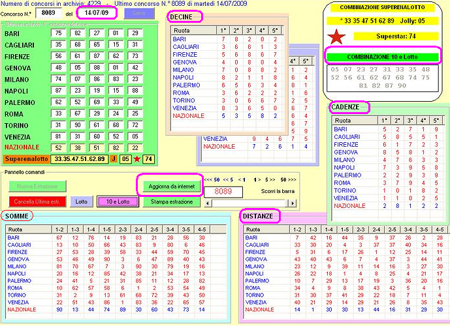Click the DISTANZE panel title
The height and width of the screenshot is (326, 450).
click(258, 216)
